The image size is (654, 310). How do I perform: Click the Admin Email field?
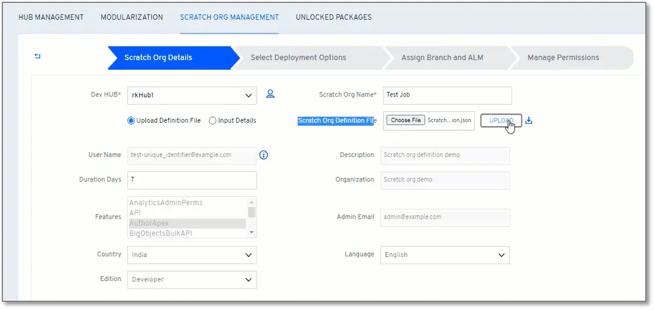click(x=445, y=218)
